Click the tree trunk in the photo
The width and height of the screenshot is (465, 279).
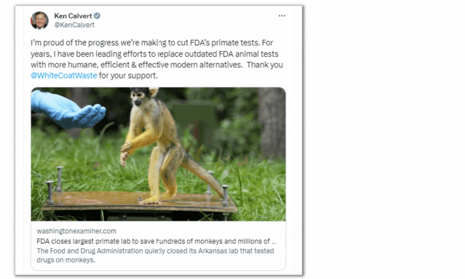pyautogui.click(x=272, y=122)
